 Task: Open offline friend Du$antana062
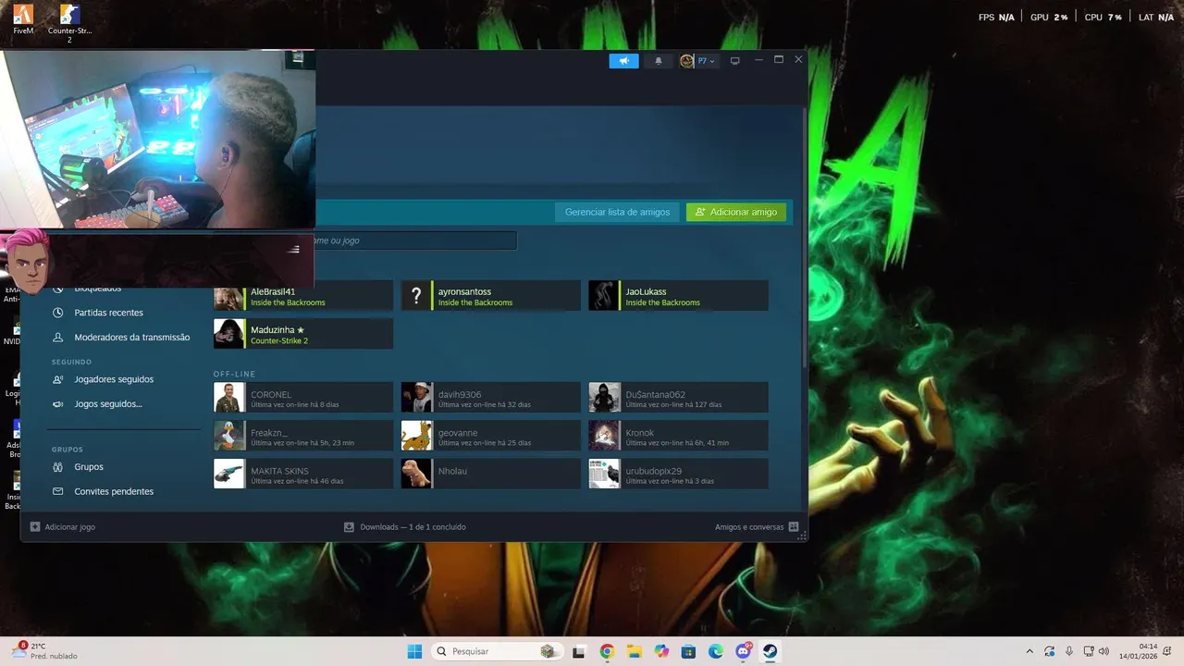678,398
